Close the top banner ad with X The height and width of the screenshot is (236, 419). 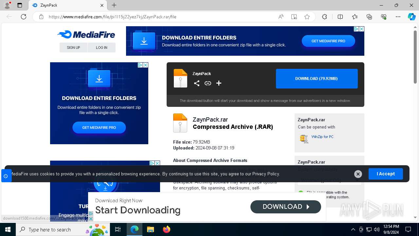click(361, 29)
